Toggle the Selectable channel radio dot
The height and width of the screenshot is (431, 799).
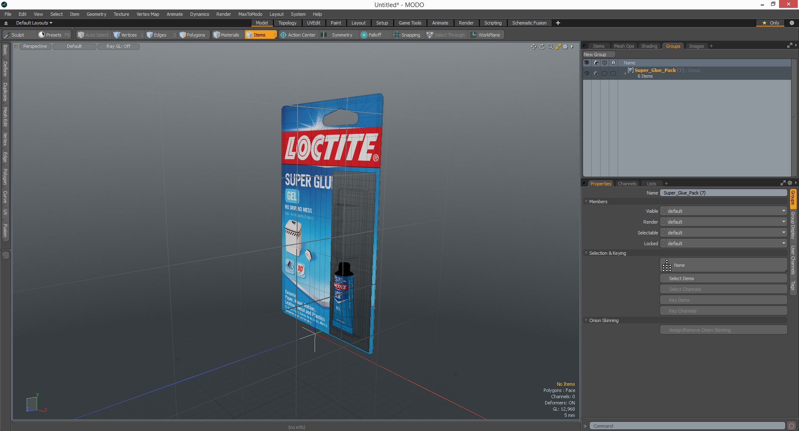tap(663, 233)
